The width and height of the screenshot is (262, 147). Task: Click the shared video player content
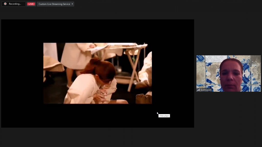(x=97, y=73)
